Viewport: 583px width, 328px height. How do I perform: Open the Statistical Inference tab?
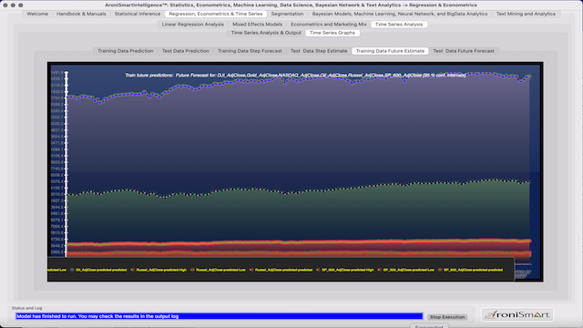138,14
